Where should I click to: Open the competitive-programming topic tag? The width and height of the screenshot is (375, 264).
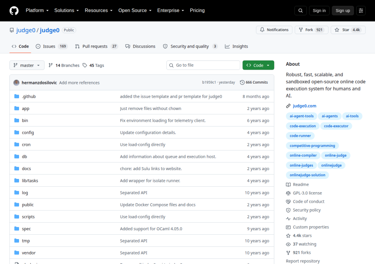[x=312, y=146]
